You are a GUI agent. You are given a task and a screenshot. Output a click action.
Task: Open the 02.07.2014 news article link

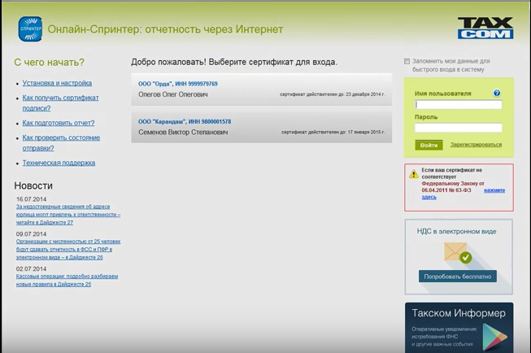[67, 280]
